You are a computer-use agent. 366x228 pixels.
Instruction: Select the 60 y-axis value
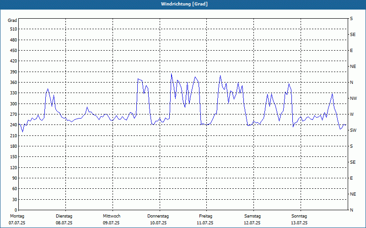coord(15,189)
